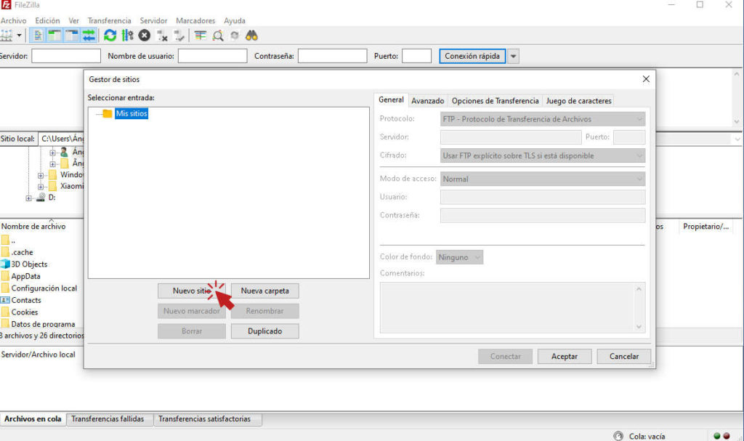Screen dimensions: 744x441
Task: Click the toggle filename filters icon
Action: click(x=201, y=35)
